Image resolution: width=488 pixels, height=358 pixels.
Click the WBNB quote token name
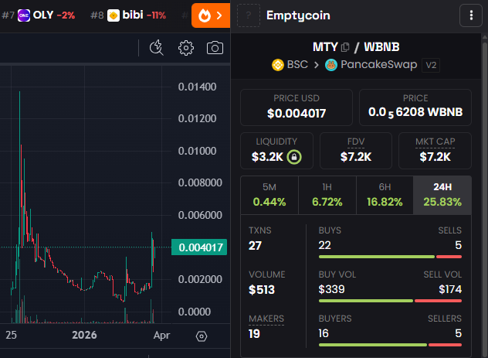tap(382, 47)
